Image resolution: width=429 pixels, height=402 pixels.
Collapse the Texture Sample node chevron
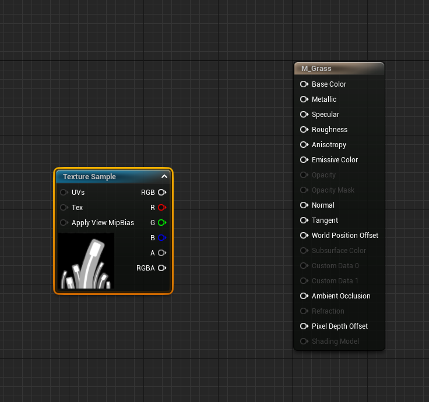coord(164,176)
